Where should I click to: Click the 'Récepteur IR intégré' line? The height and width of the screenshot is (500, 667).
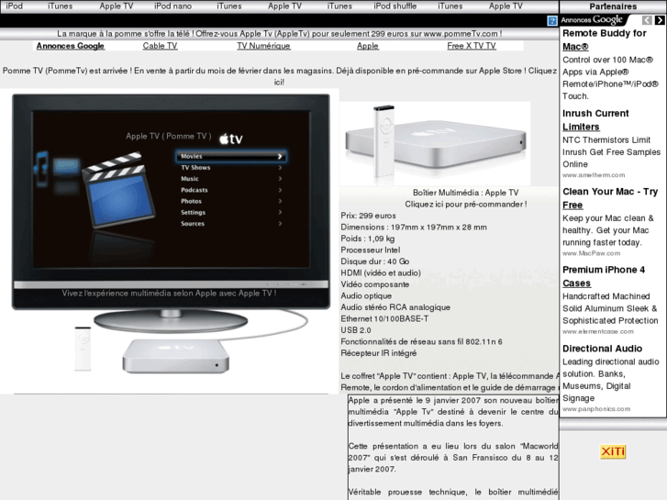[x=379, y=353]
